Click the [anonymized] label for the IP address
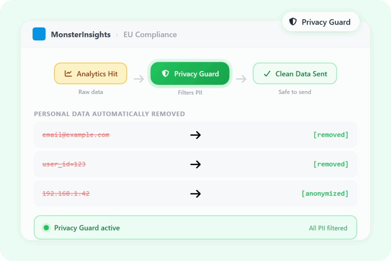The image size is (391, 261). [x=325, y=194]
